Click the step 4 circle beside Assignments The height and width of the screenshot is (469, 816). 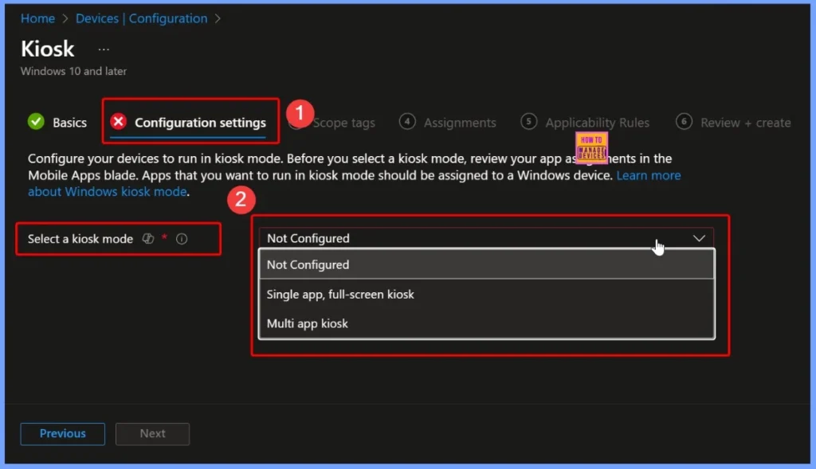(406, 122)
